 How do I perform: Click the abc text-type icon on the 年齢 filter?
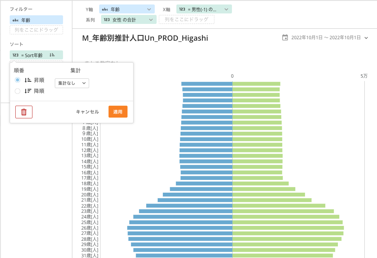click(15, 20)
